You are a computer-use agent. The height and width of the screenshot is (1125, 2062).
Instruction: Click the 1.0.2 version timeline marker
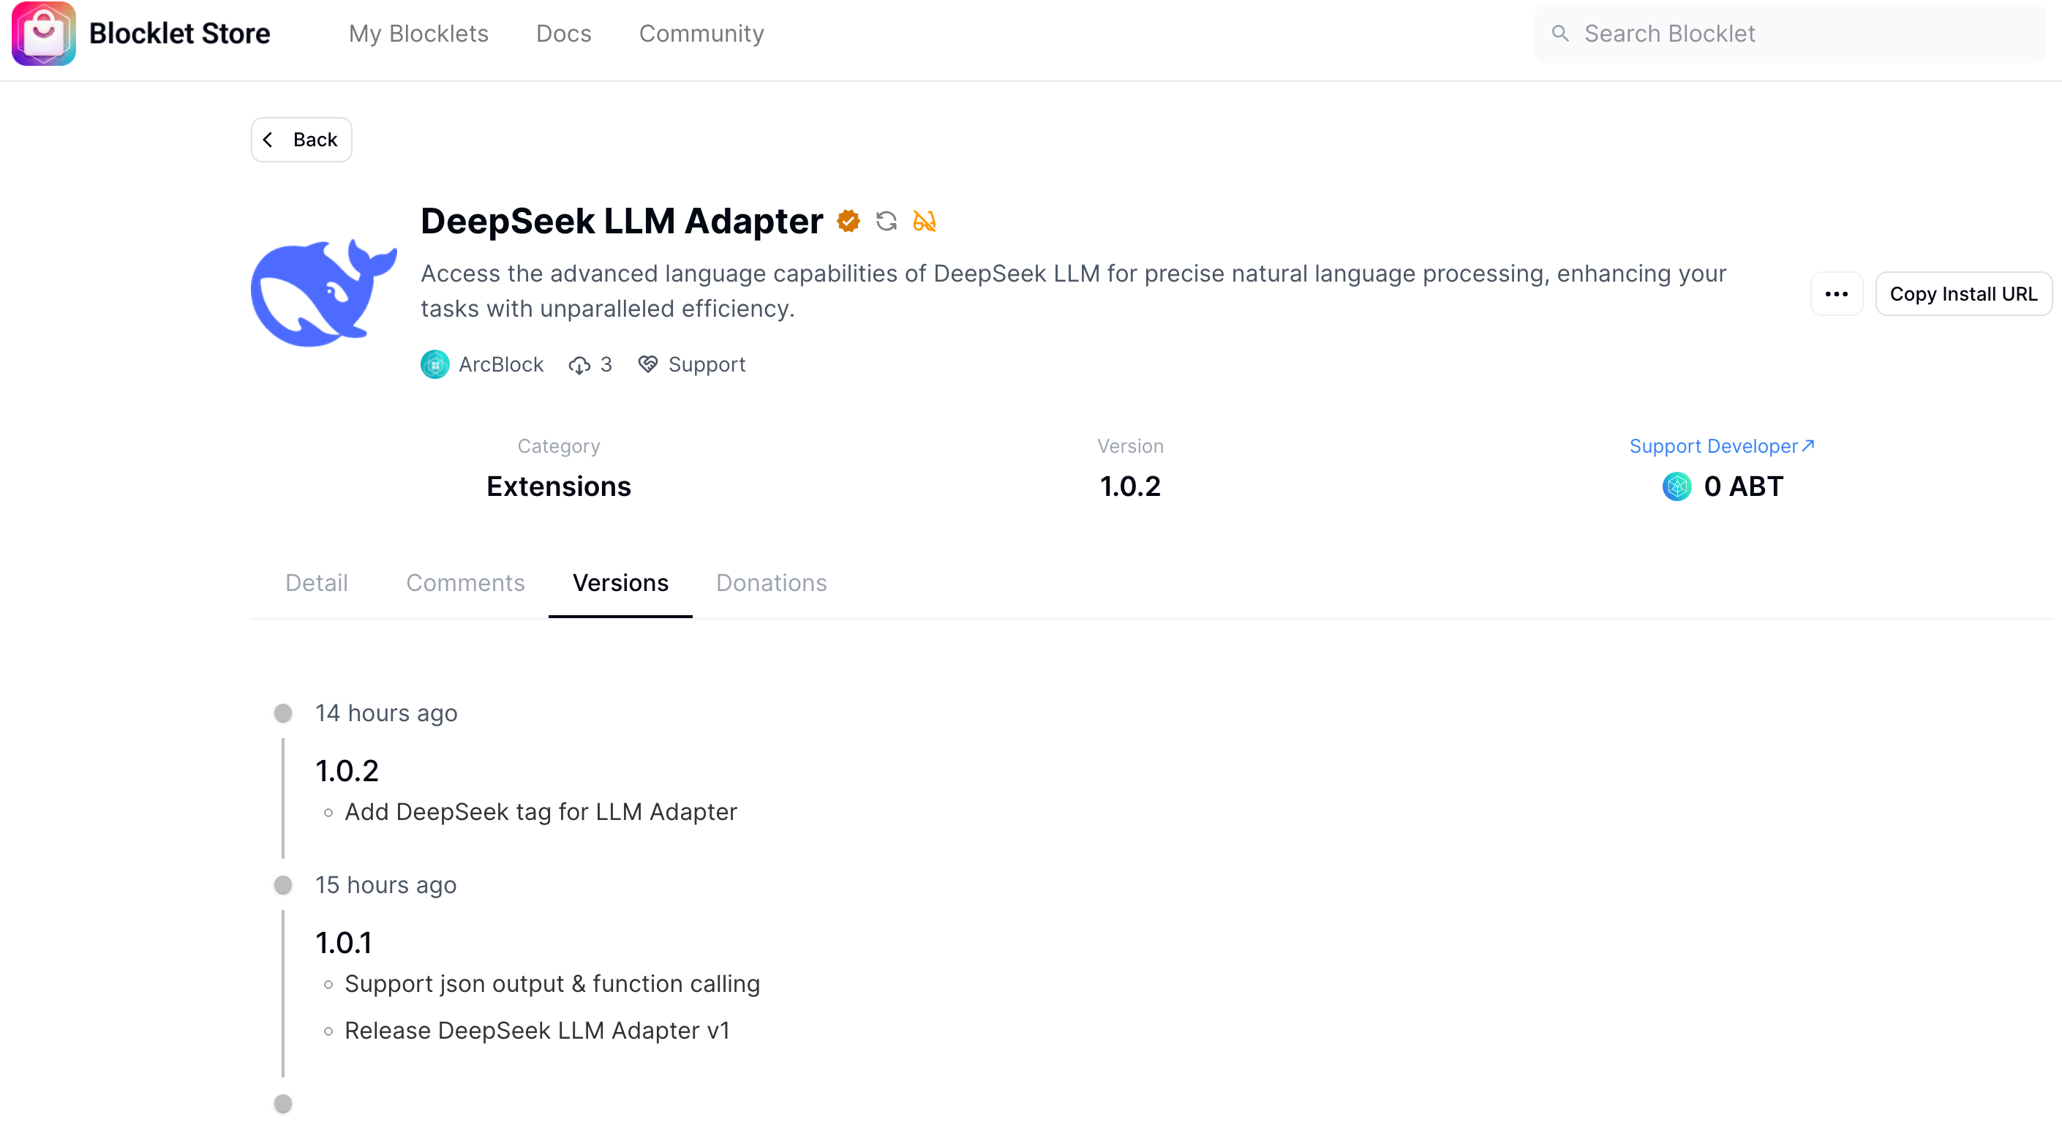282,712
